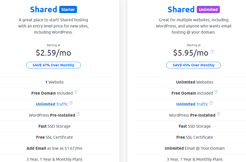Open Free Domain help icon in Unlimited plan
246x162 pixels.
tap(216, 92)
